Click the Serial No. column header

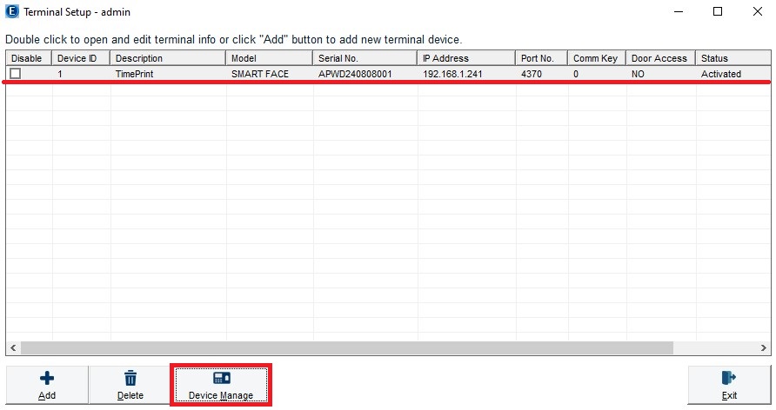tap(365, 58)
